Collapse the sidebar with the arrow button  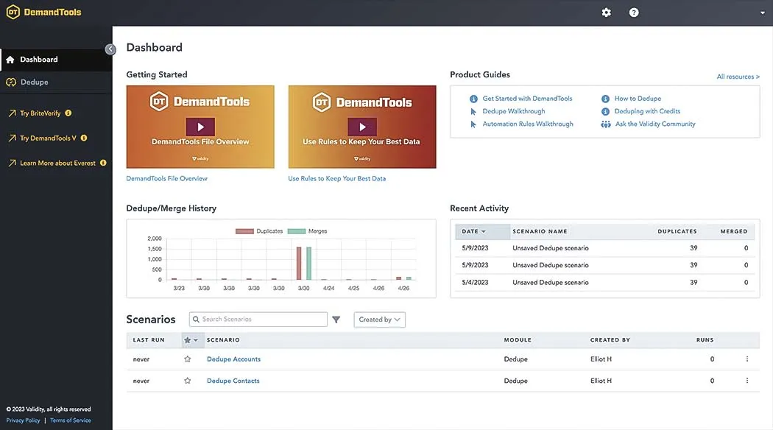[x=110, y=49]
